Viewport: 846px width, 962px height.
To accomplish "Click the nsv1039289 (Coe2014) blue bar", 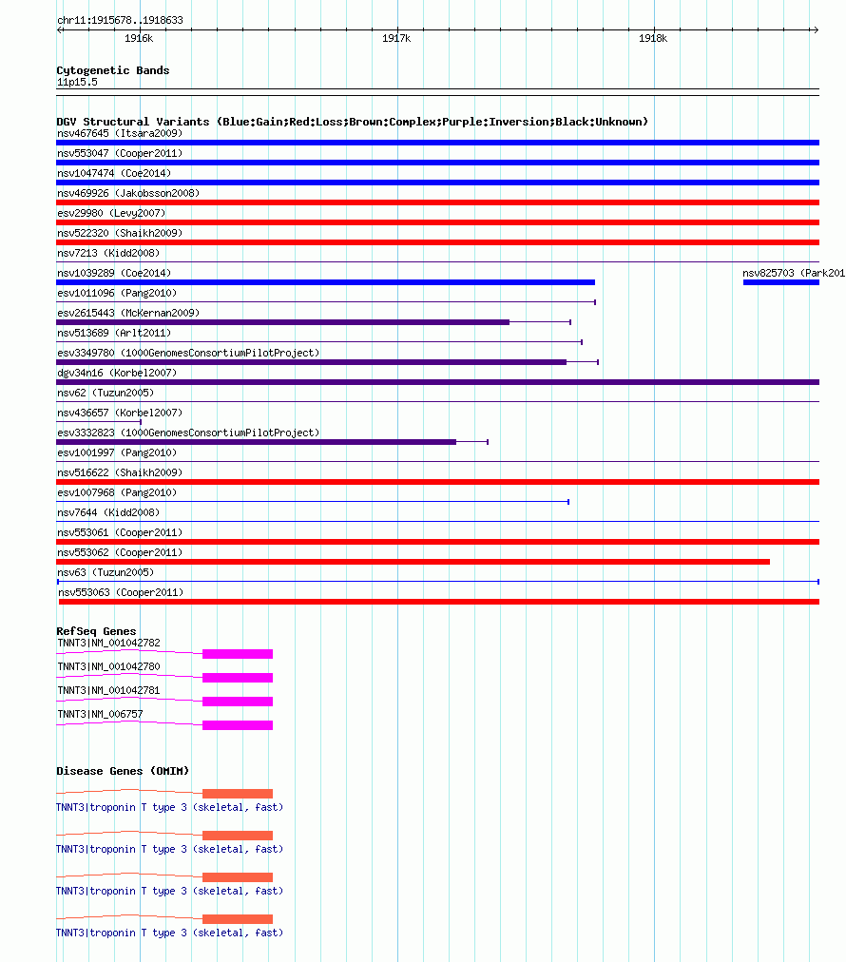I will click(x=325, y=282).
